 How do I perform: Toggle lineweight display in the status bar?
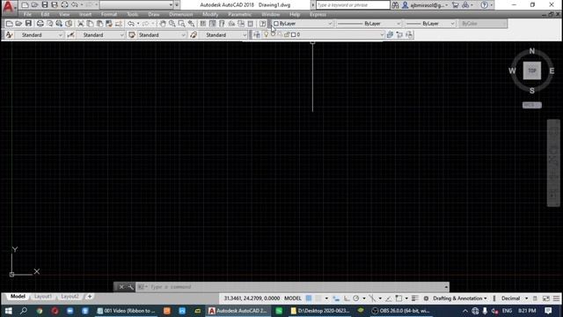coord(415,299)
